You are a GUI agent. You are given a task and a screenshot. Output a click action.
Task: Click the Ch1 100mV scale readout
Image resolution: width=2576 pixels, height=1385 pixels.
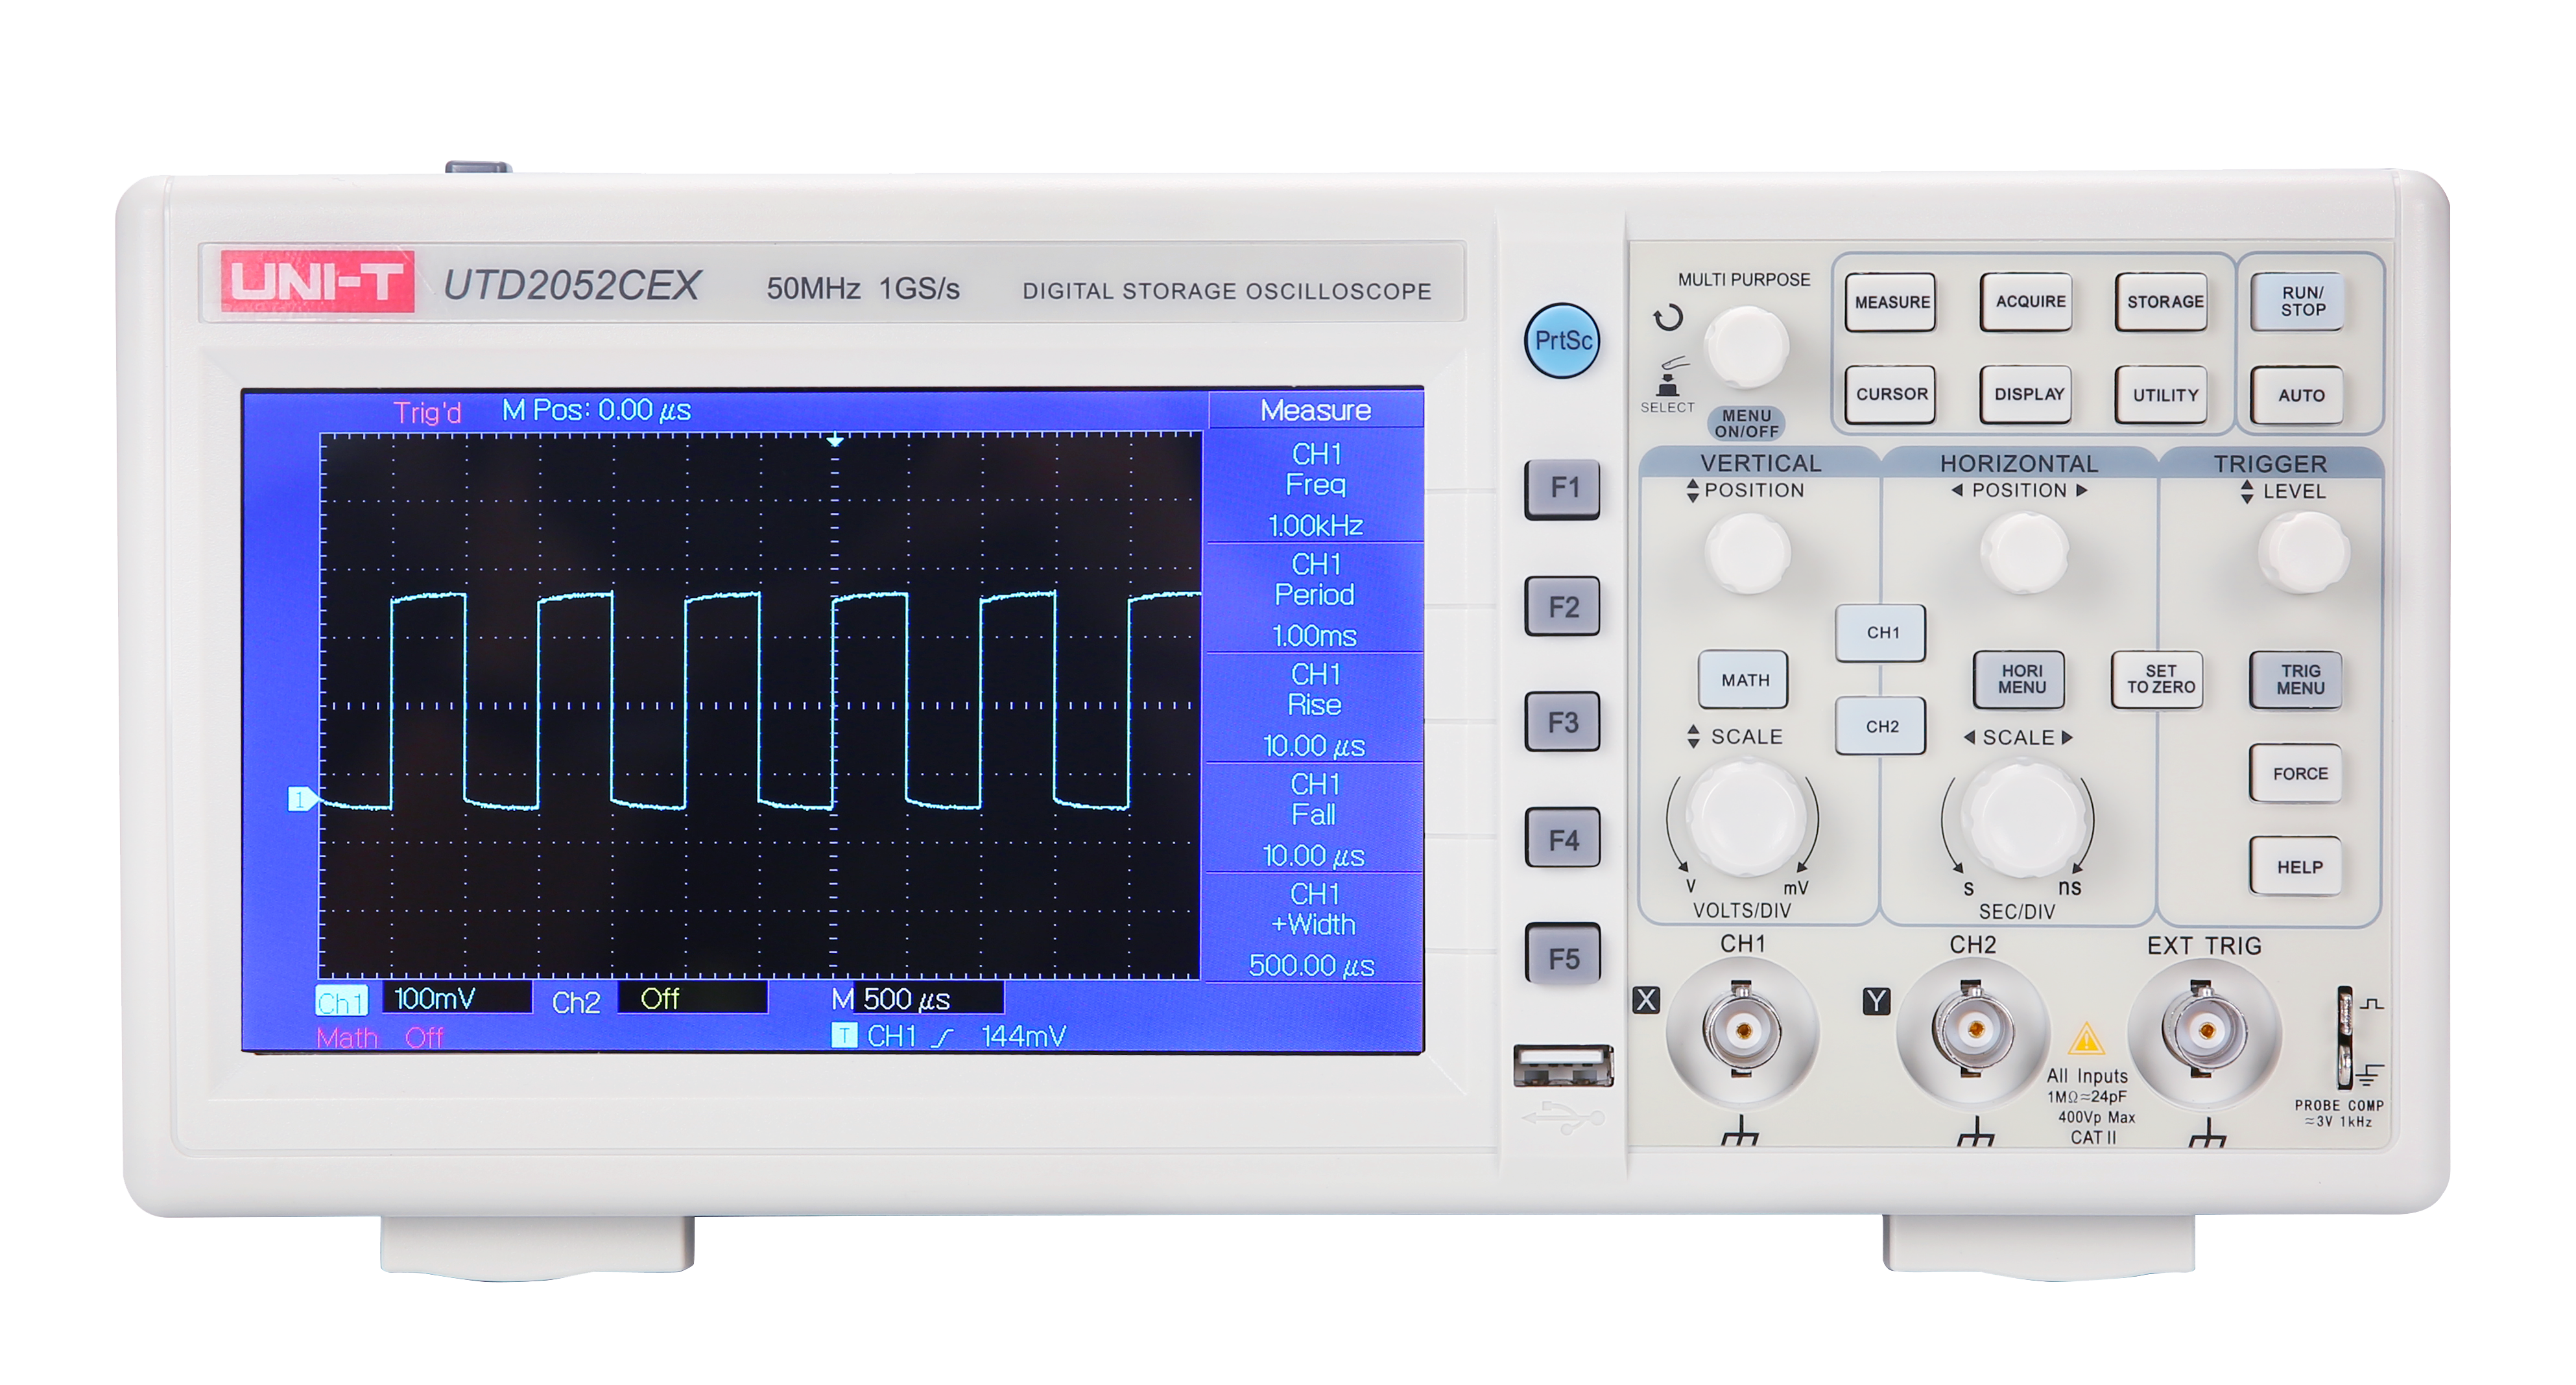(x=424, y=999)
